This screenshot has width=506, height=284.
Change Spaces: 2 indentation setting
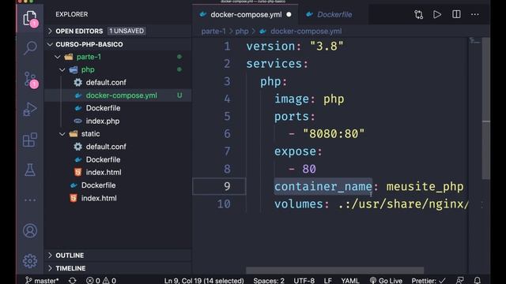coord(269,281)
